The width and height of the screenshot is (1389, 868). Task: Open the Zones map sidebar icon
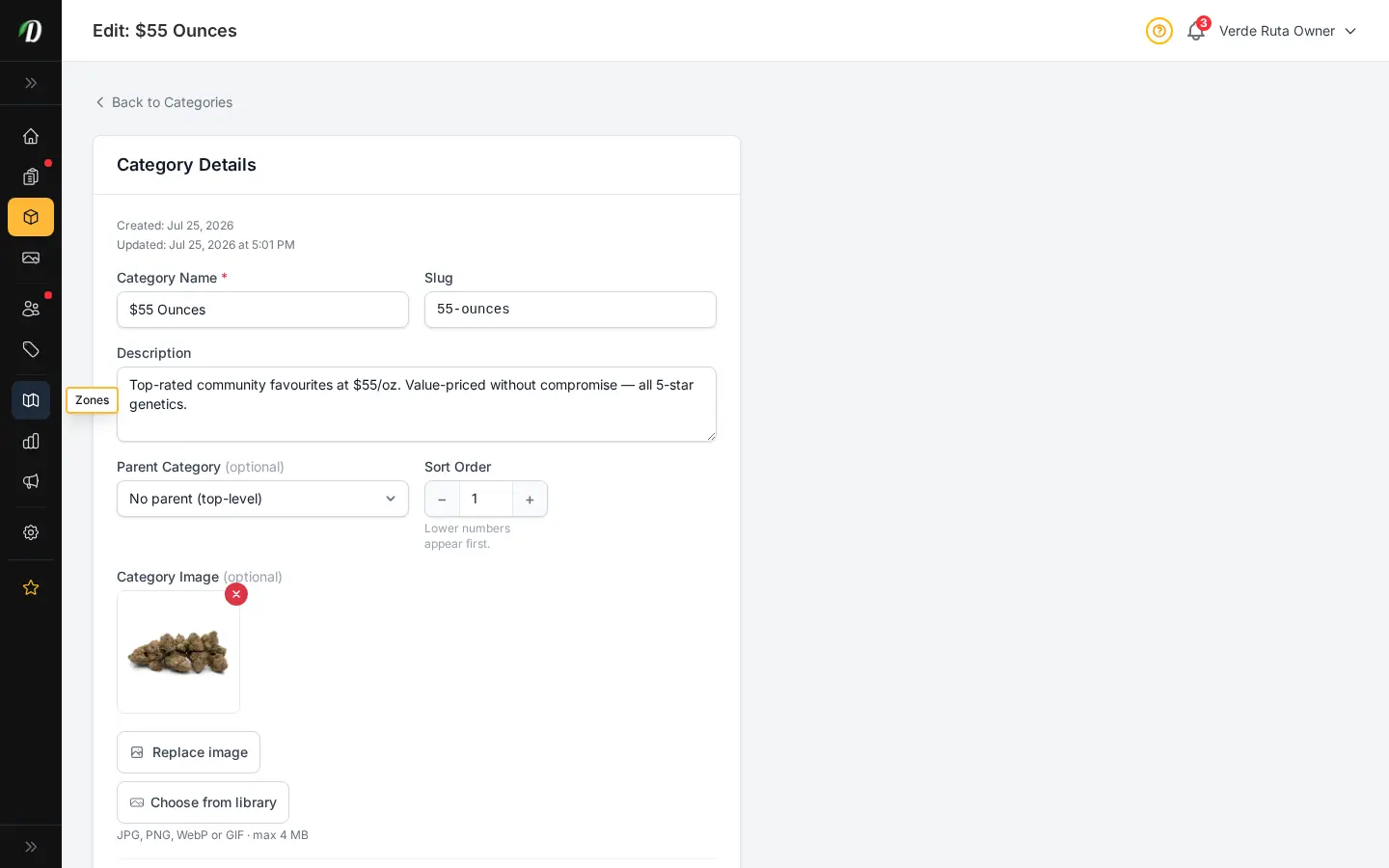coord(31,400)
